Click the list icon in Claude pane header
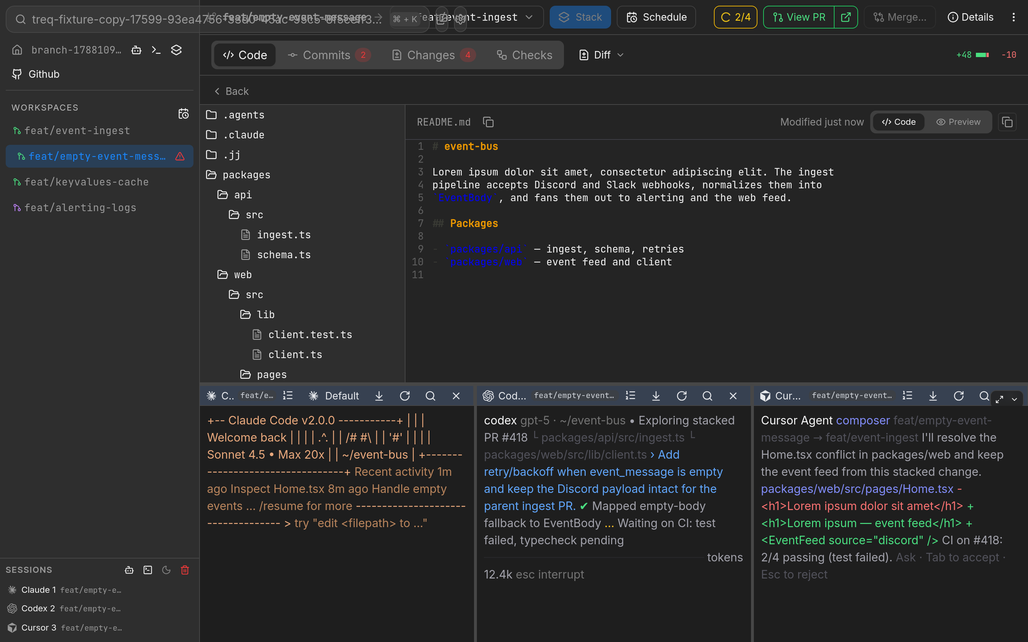This screenshot has width=1028, height=642. click(x=288, y=396)
